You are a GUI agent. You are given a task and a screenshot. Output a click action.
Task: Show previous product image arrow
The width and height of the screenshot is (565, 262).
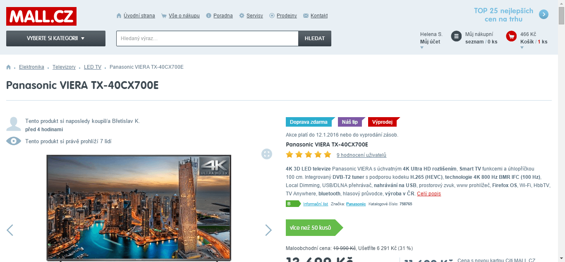click(x=10, y=230)
